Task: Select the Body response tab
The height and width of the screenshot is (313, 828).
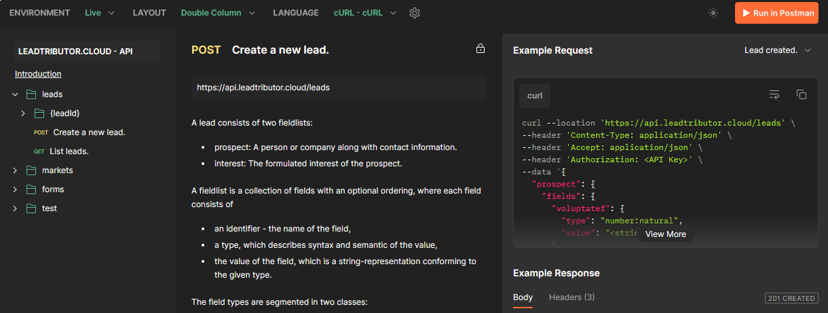Action: coord(523,297)
